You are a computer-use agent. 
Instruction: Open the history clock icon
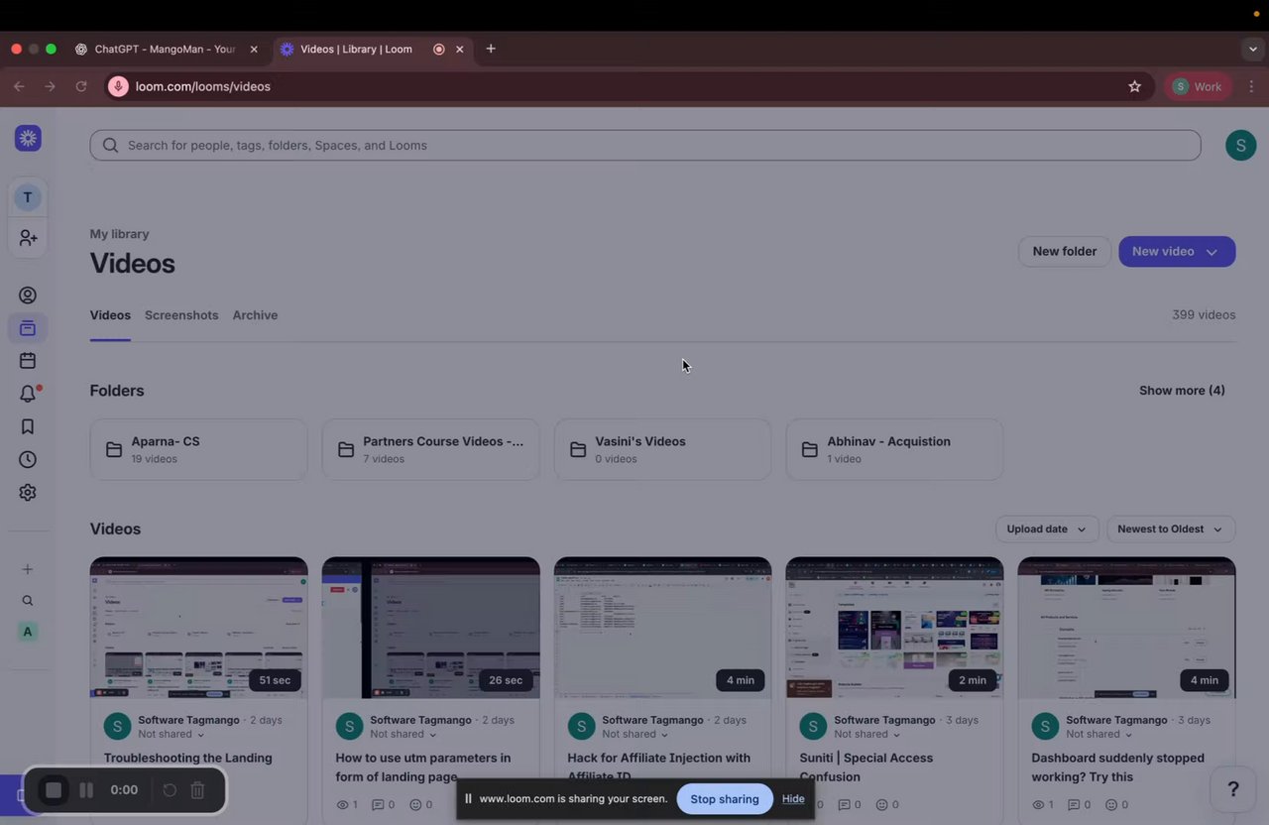pyautogui.click(x=28, y=460)
